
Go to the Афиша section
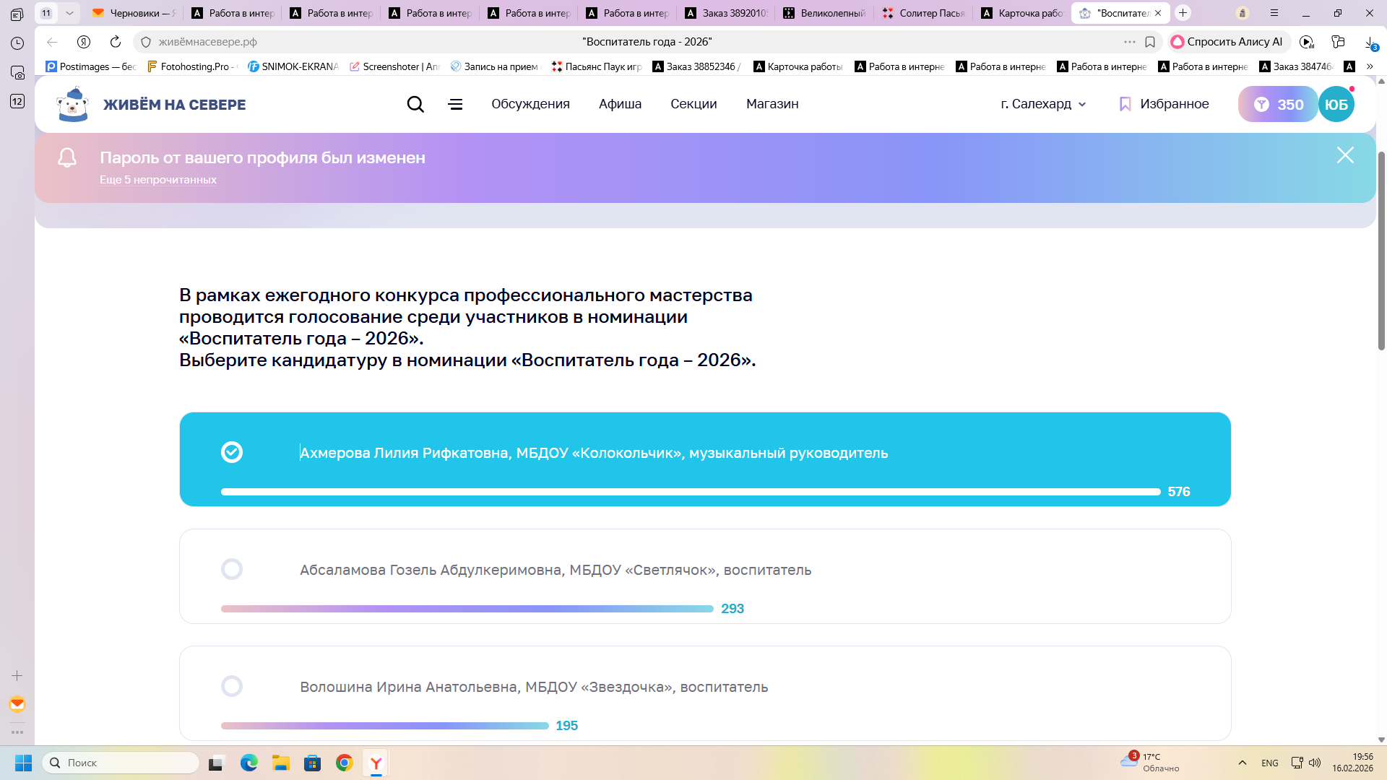coord(620,104)
